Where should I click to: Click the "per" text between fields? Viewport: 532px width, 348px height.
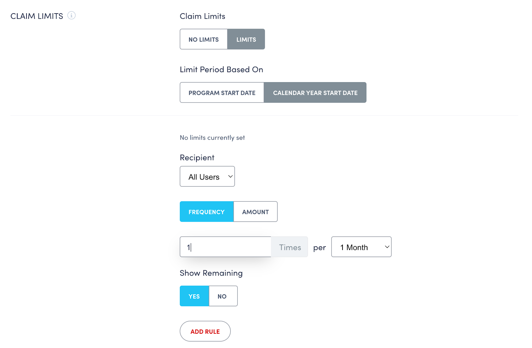coord(319,248)
